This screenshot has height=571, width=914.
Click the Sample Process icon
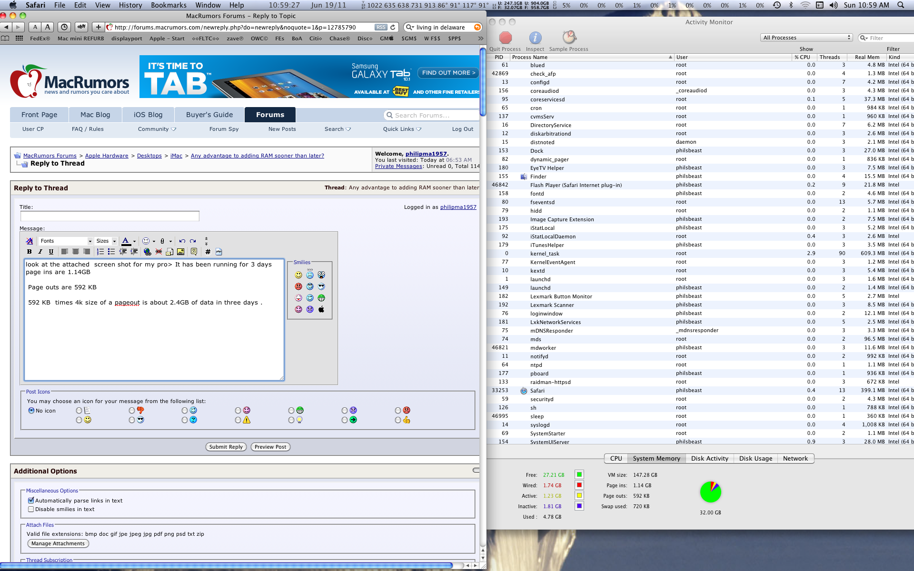pyautogui.click(x=569, y=38)
